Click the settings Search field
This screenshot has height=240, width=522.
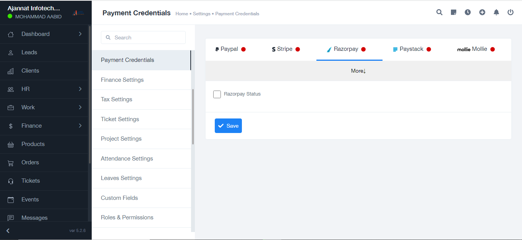143,37
